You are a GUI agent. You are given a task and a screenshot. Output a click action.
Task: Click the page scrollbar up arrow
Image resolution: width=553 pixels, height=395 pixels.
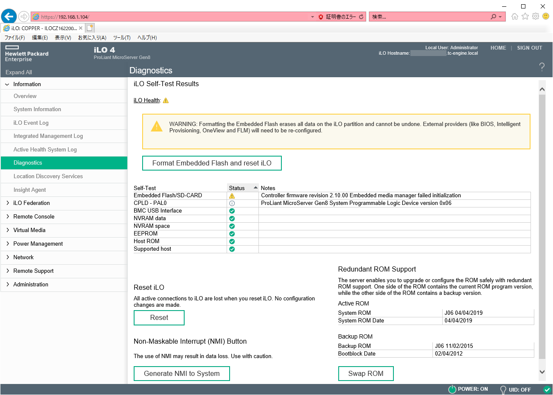point(542,90)
